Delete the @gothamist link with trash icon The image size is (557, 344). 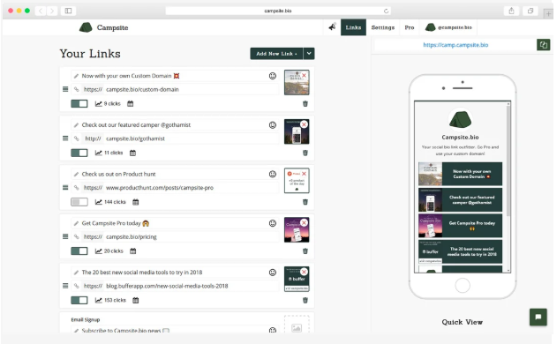[x=305, y=153]
